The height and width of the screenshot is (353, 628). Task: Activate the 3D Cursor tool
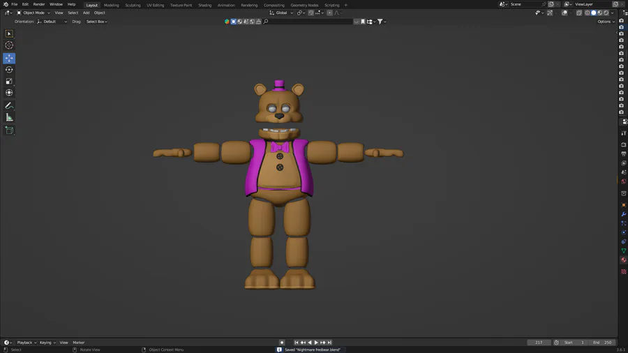[x=9, y=45]
